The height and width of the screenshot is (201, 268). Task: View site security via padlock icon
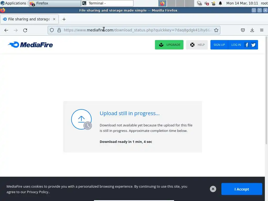(59, 30)
